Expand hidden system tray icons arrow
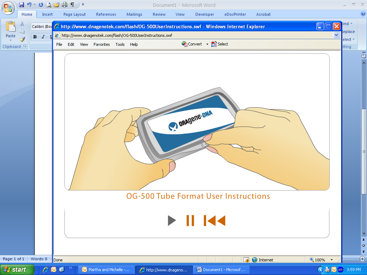The image size is (367, 275). click(x=321, y=270)
